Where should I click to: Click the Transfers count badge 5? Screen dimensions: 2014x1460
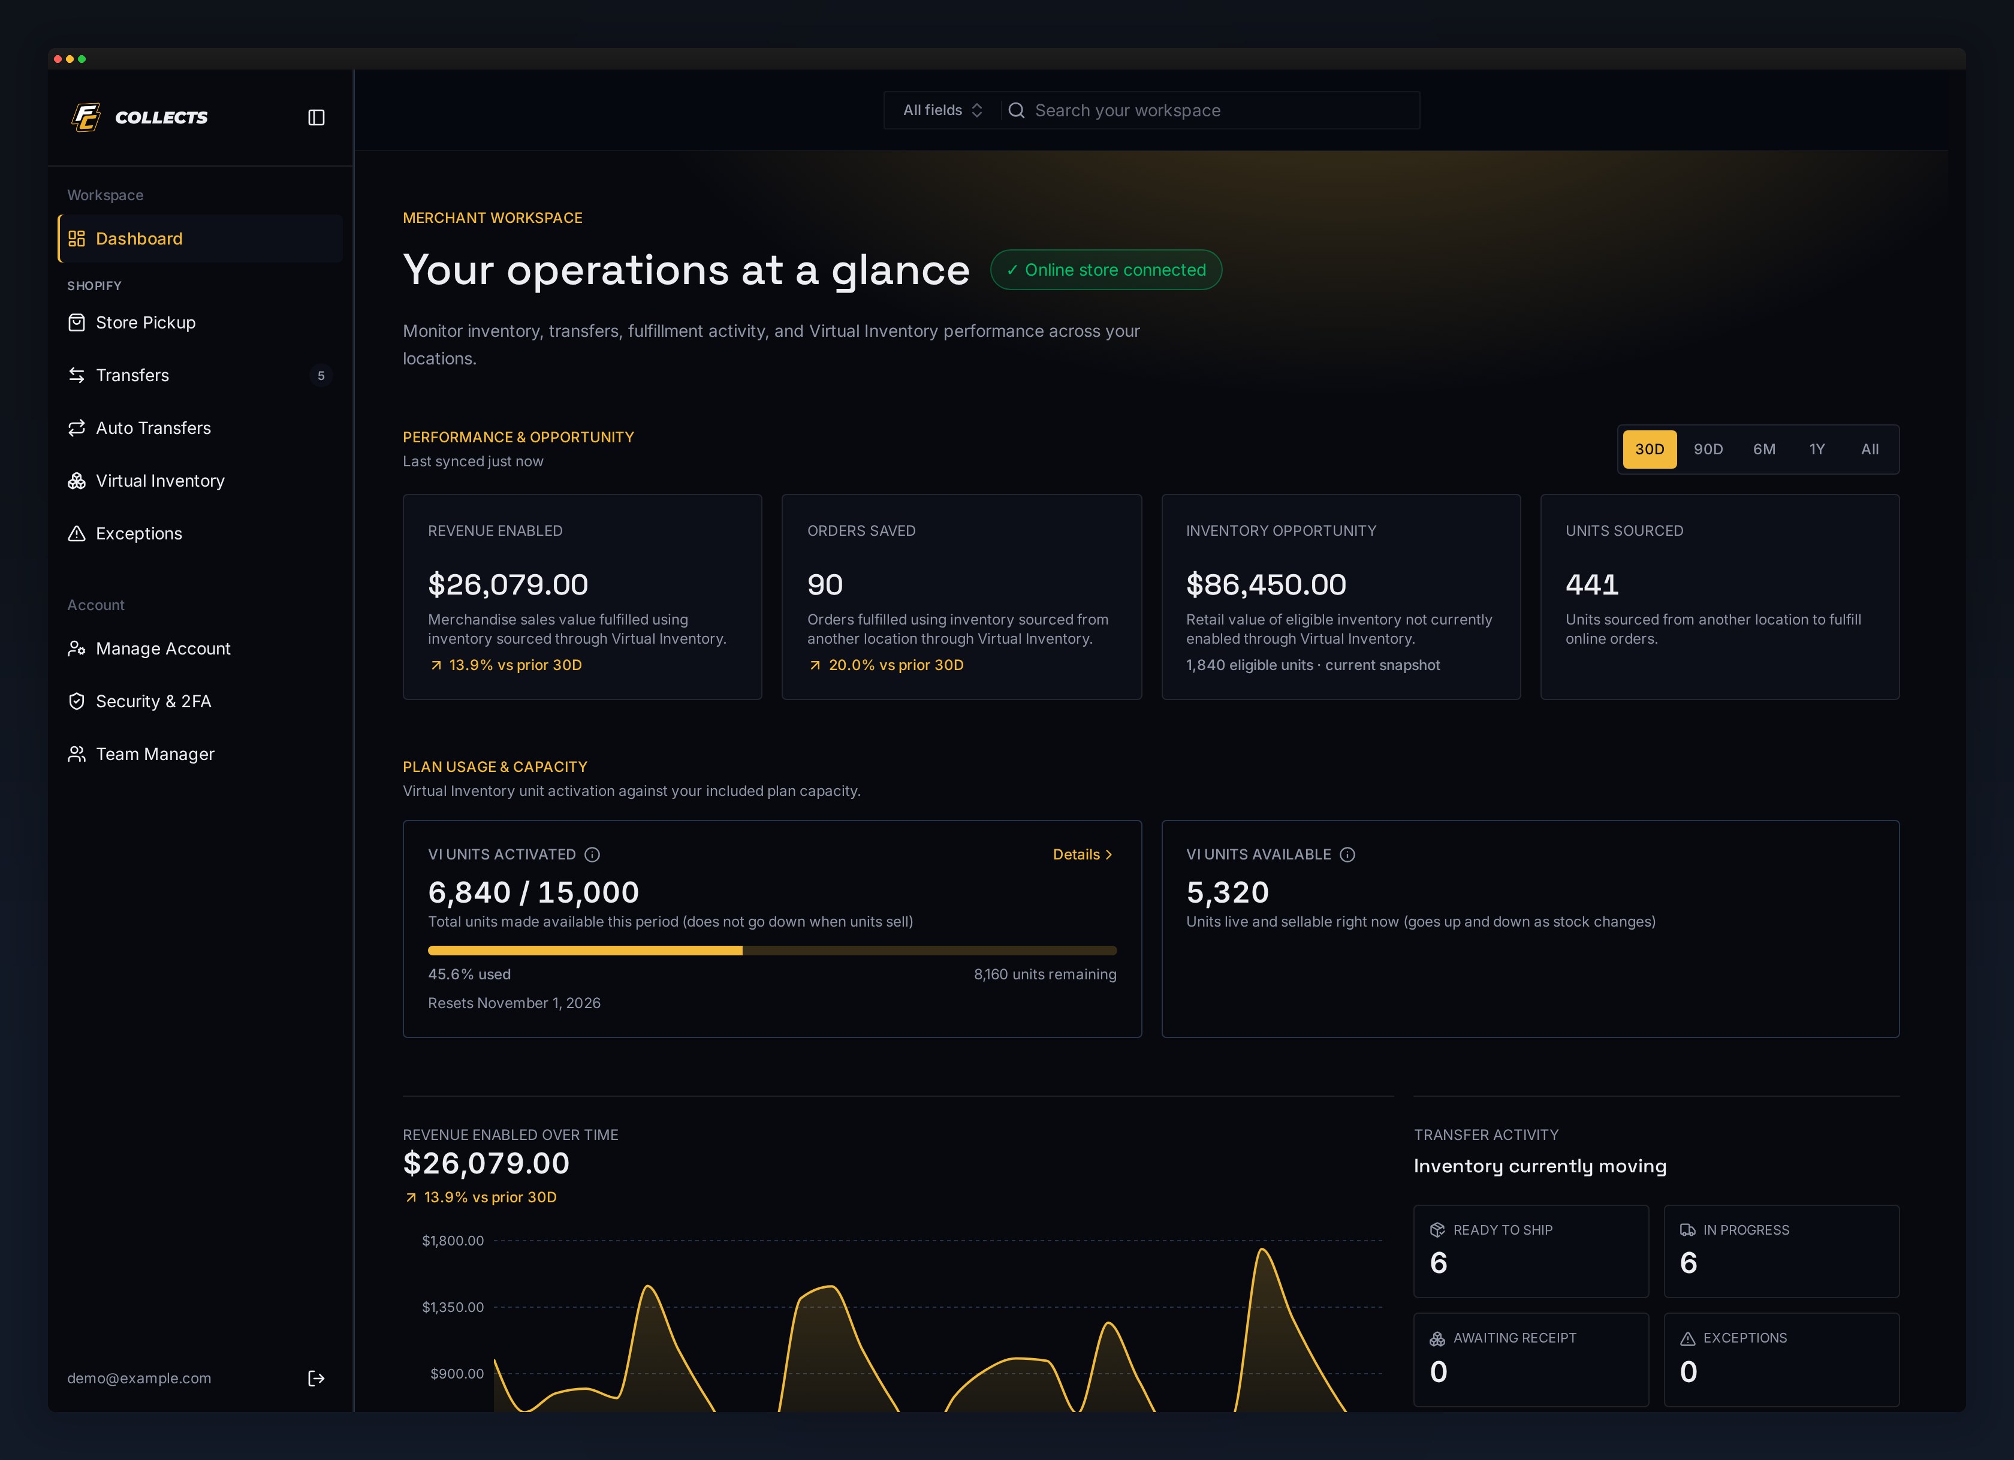(x=321, y=376)
